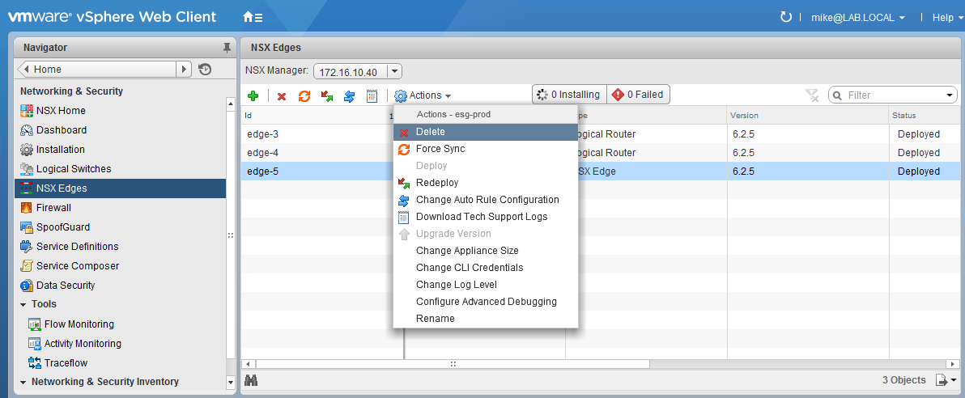
Task: Select Delete from the Actions menu
Action: (x=430, y=132)
